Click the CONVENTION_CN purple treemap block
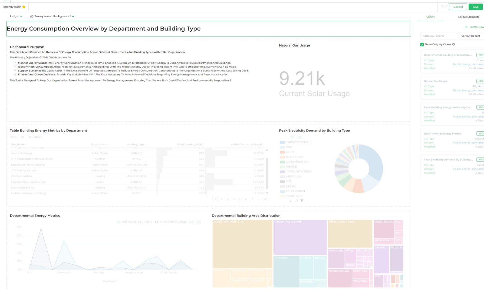Image resolution: width=484 pixels, height=289 pixels. (300, 237)
